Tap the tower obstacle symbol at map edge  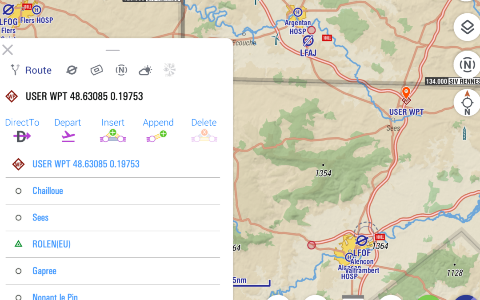click(x=464, y=133)
